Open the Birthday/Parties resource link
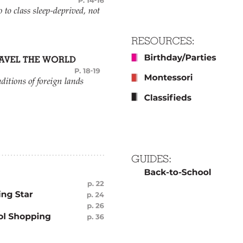This screenshot has height=243, width=243. click(180, 58)
